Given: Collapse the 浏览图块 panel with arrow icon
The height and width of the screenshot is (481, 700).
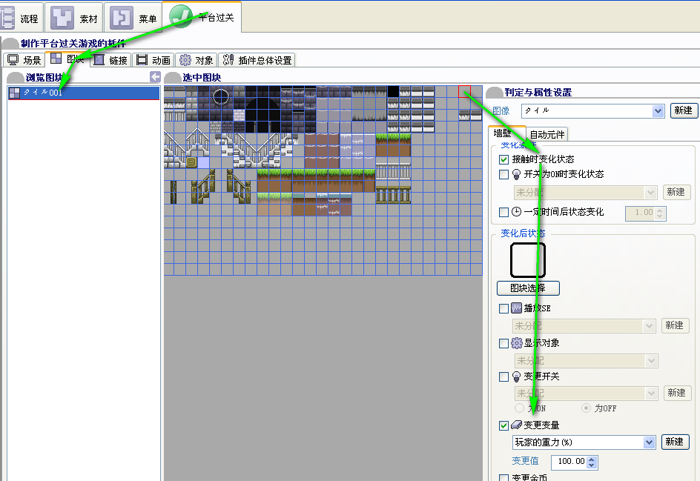Looking at the screenshot, I should (155, 77).
